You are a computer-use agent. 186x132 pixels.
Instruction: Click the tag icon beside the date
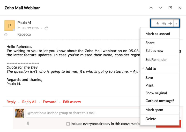point(46,28)
